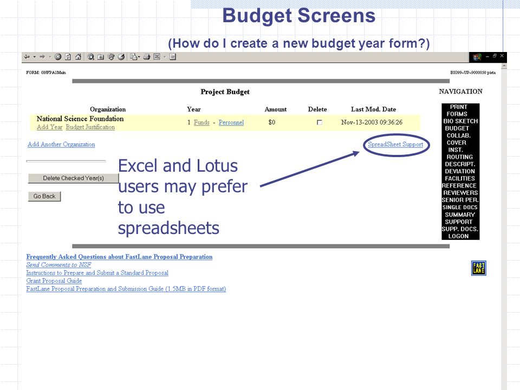Click the FastLane logo icon
Image resolution: width=520 pixels, height=390 pixels.
(478, 268)
